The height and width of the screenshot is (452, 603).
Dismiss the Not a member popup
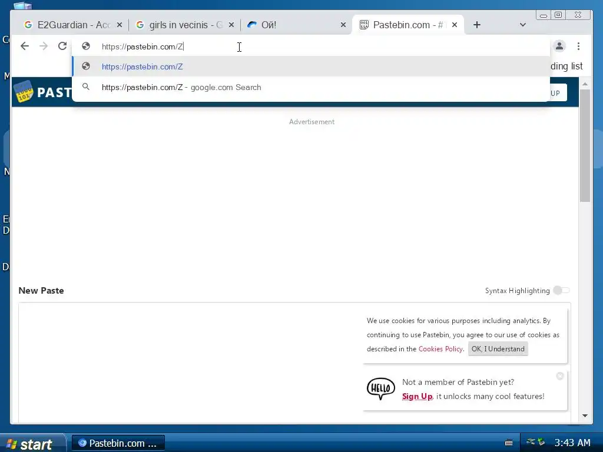click(560, 376)
